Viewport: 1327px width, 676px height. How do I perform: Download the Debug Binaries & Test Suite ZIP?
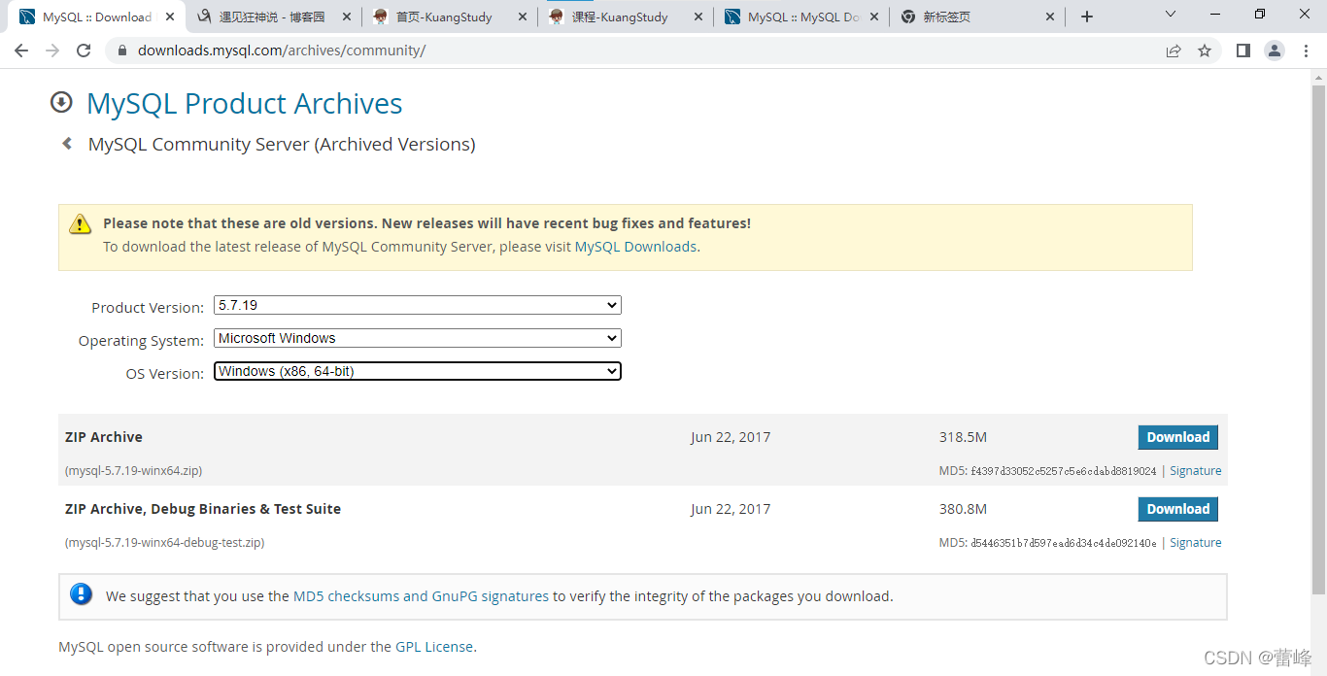(1177, 509)
